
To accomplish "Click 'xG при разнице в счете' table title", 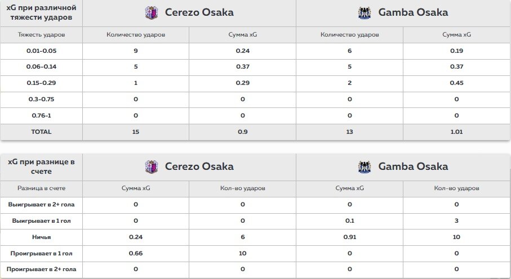I will click(x=41, y=166).
